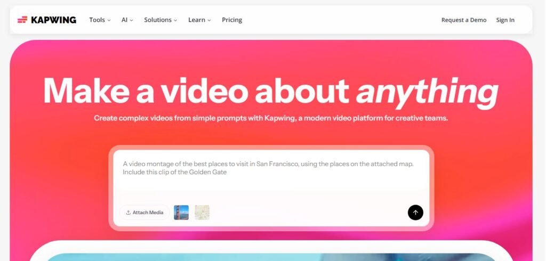Go to the Pricing page
546x261 pixels.
click(232, 20)
